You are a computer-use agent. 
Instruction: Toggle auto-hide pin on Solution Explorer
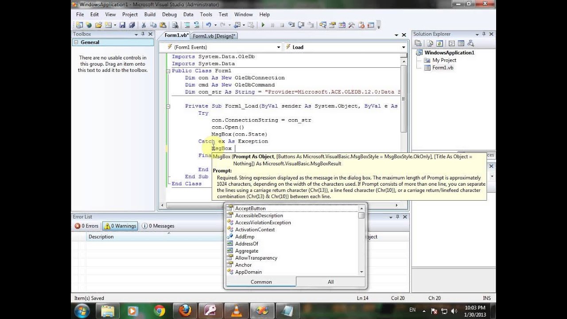pyautogui.click(x=484, y=34)
